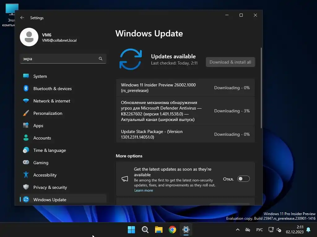This screenshot has width=317, height=237.
Task: Toggle get the latest updates switch
Action: point(243,179)
